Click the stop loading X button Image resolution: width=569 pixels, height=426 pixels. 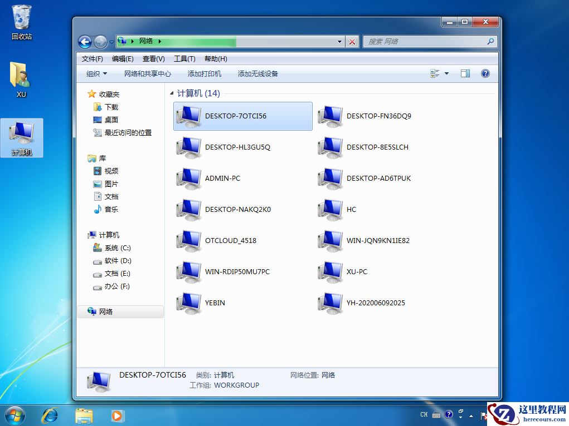tap(352, 42)
